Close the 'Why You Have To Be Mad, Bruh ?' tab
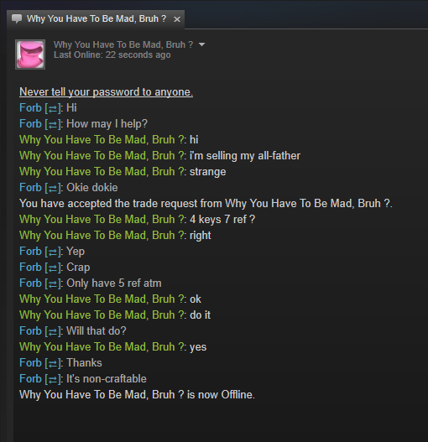The height and width of the screenshot is (442, 428). [x=177, y=19]
